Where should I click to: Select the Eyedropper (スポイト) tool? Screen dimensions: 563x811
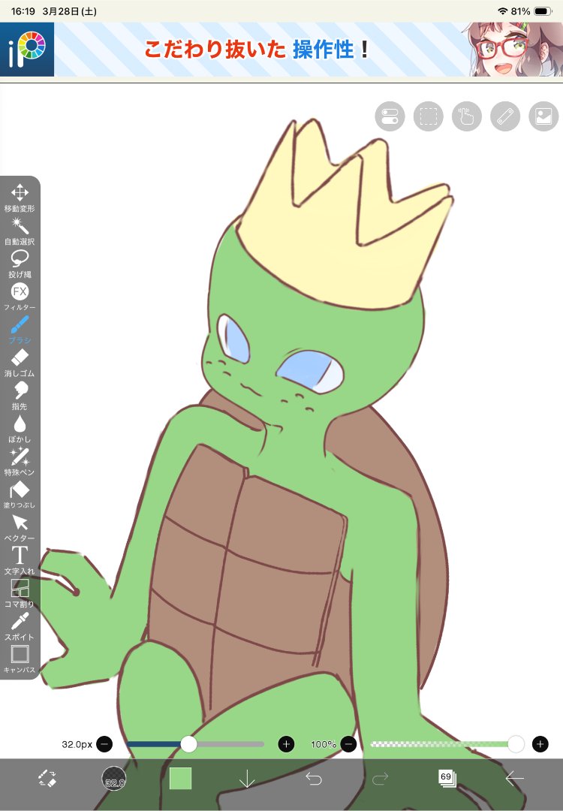tap(20, 626)
